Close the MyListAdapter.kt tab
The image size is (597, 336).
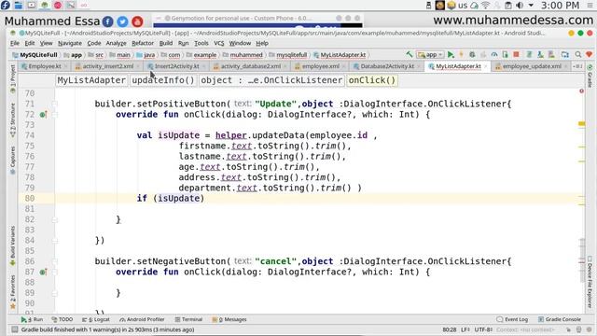click(486, 66)
